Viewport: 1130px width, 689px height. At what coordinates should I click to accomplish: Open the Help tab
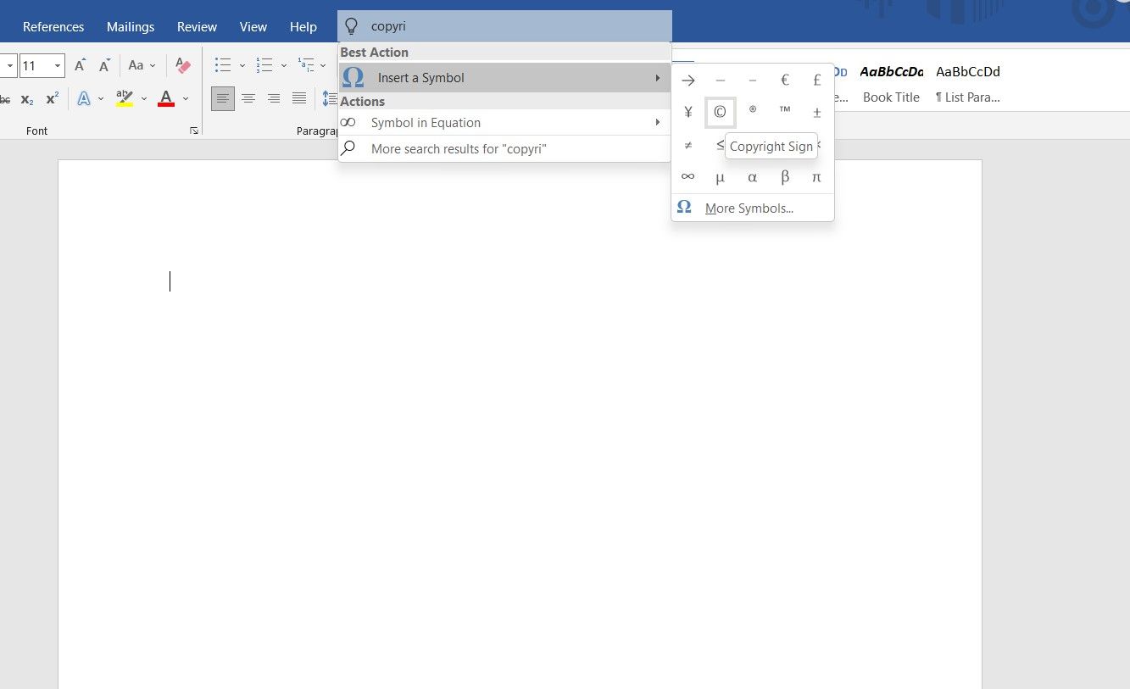pos(303,26)
